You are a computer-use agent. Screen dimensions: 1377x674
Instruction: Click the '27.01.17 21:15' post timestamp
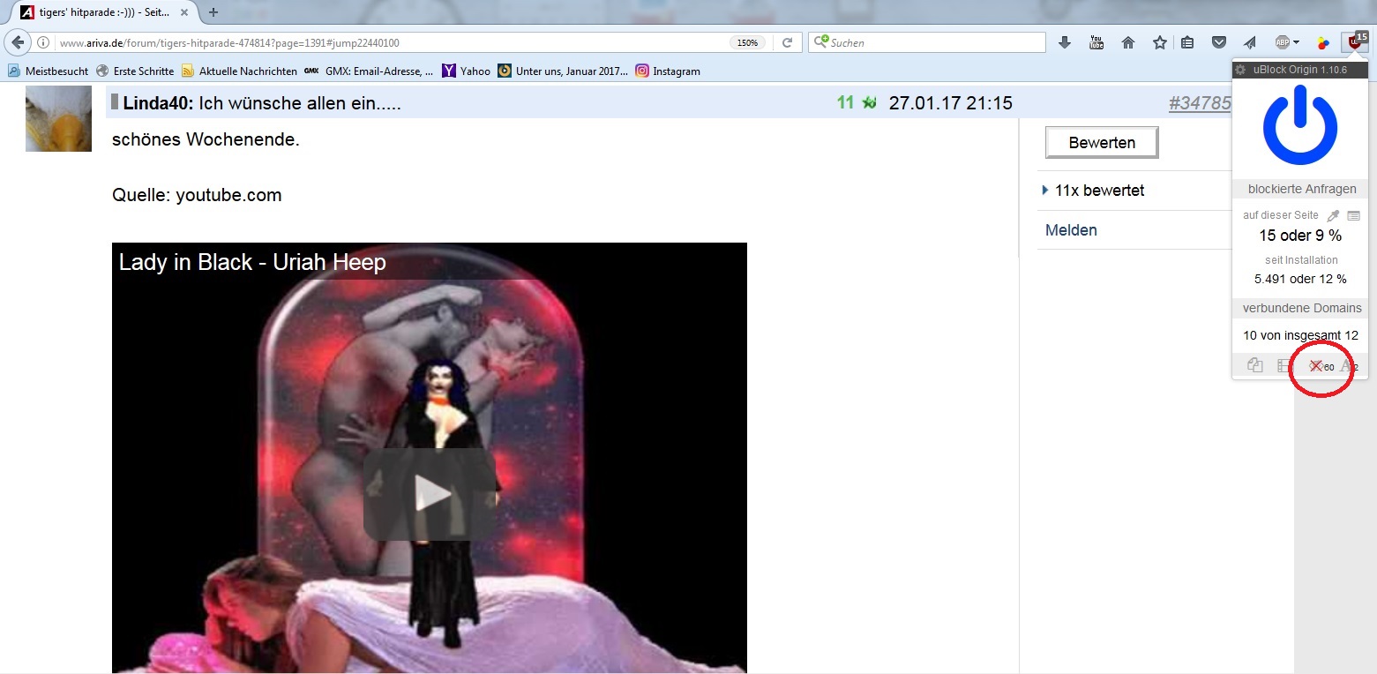click(x=950, y=103)
